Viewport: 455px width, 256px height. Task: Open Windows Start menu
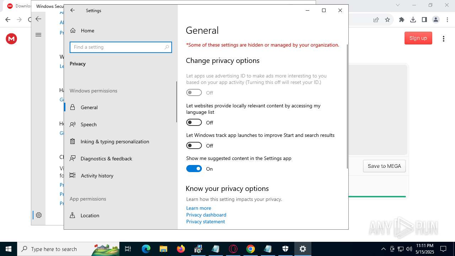[9, 249]
